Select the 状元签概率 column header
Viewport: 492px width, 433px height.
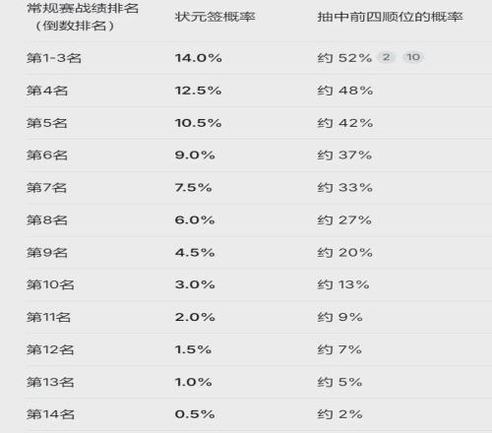tap(215, 17)
